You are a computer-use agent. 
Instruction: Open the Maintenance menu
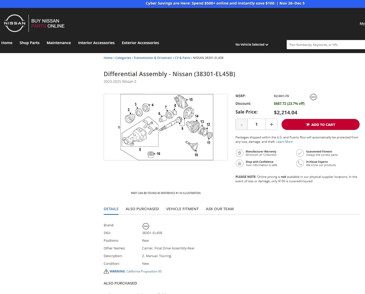click(x=59, y=43)
